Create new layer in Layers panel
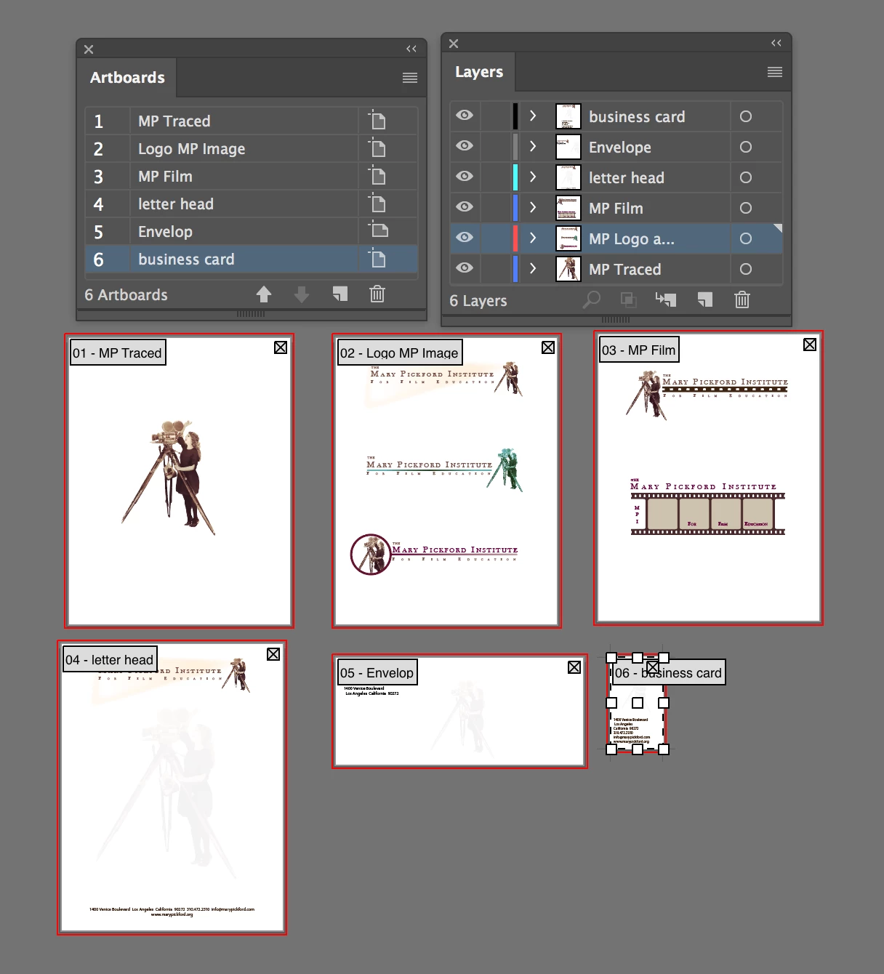884x974 pixels. (x=704, y=299)
